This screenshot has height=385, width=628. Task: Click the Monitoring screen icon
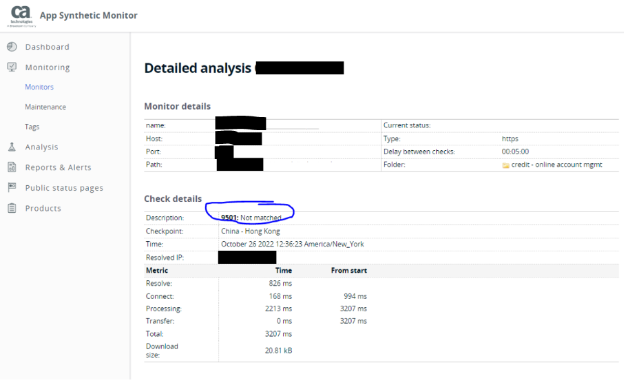12,67
